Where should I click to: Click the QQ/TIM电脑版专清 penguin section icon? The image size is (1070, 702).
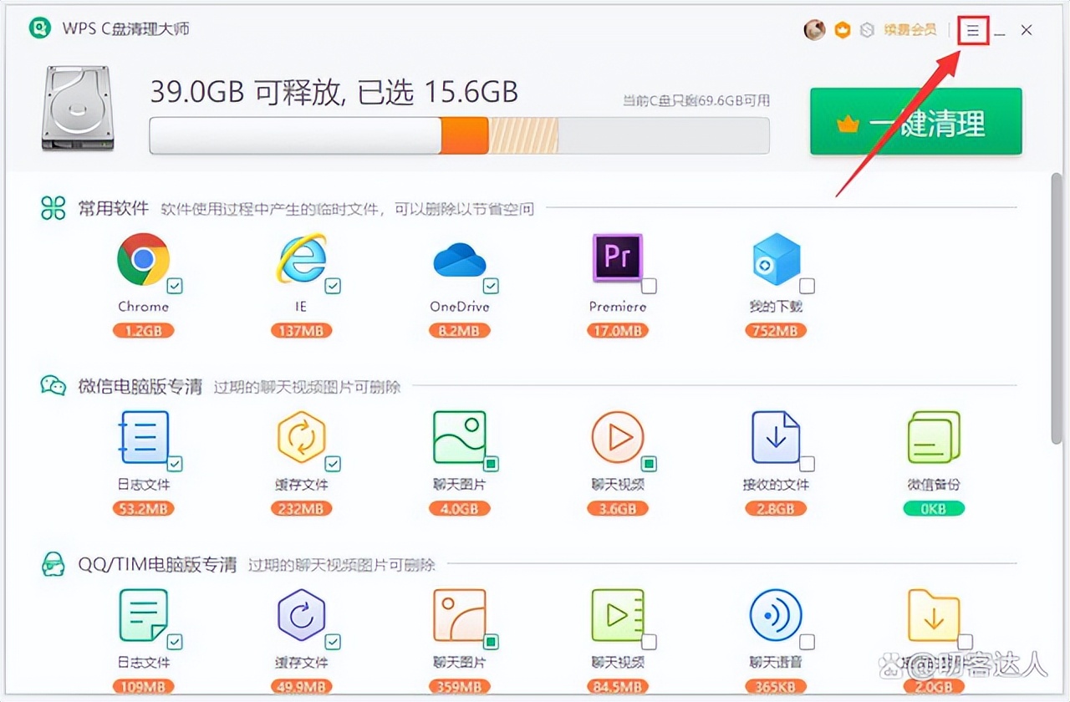pyautogui.click(x=53, y=565)
